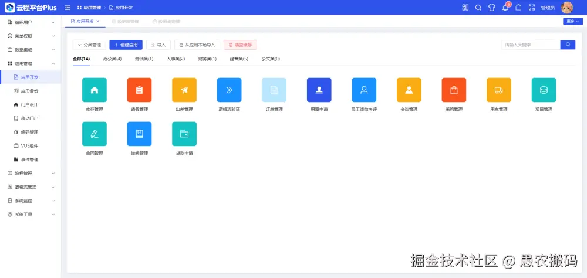
Task: Go to home via the house icon
Action: pos(518,8)
